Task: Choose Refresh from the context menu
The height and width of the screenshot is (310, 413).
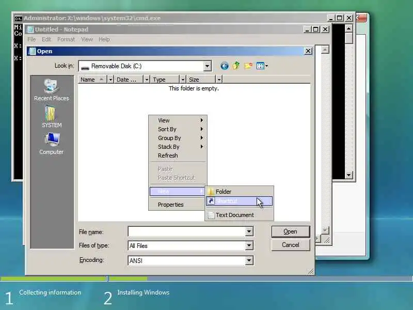Action: click(178, 156)
